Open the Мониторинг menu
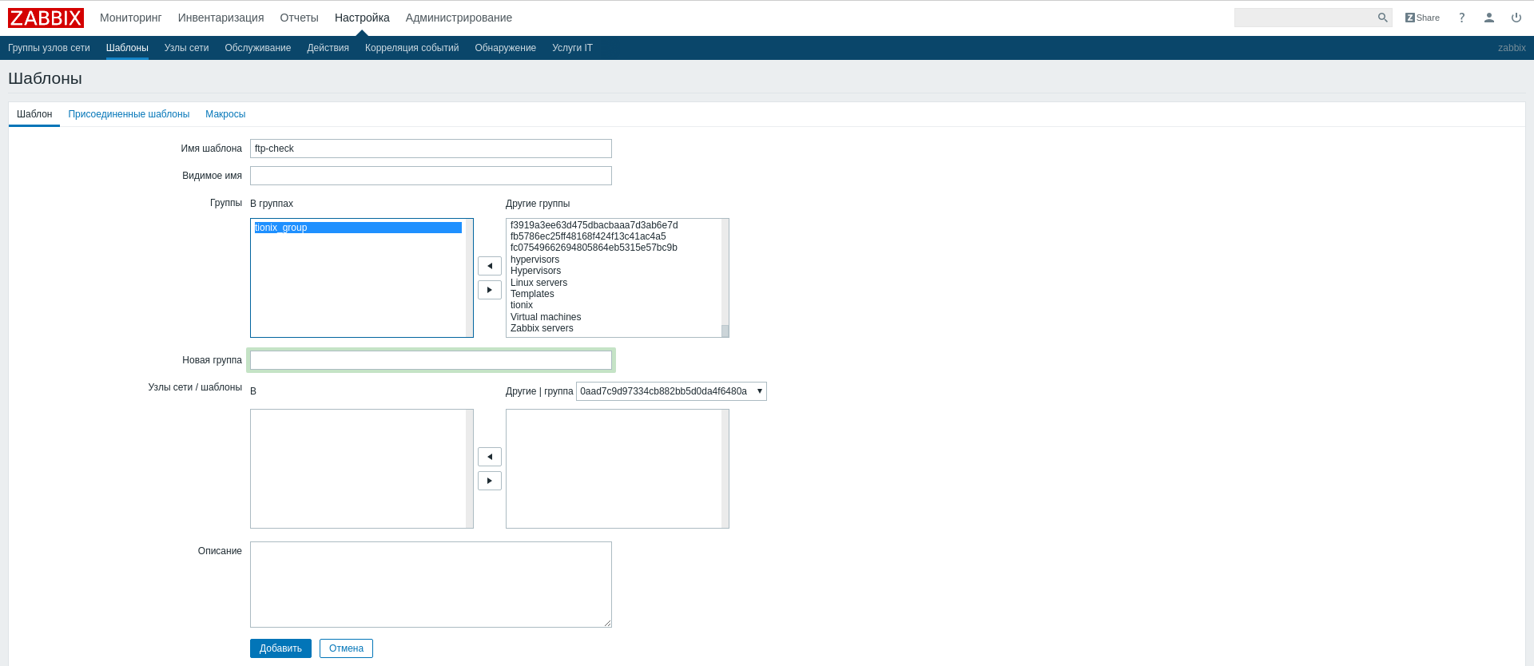1534x666 pixels. click(x=131, y=18)
